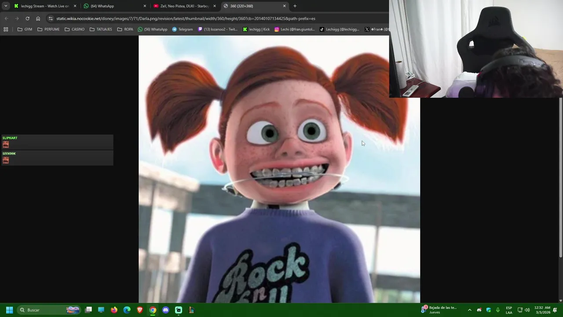The image size is (563, 317).
Task: Click the Discord tray icon
Action: coord(479,310)
